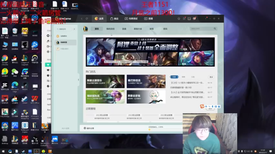Open the 商店 store tab

click(114, 18)
